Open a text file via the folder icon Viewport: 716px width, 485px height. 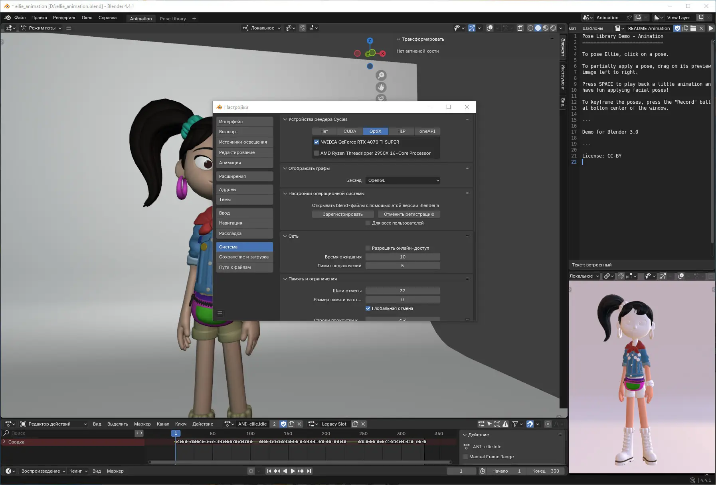tap(693, 28)
